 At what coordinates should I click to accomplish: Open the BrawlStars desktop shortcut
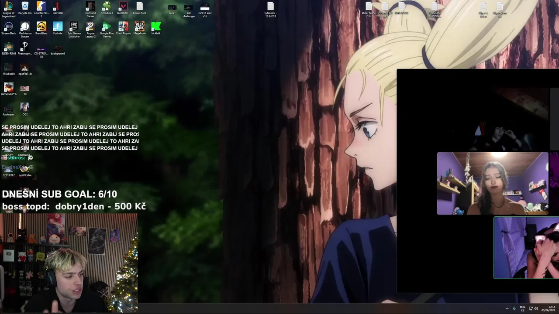click(41, 28)
